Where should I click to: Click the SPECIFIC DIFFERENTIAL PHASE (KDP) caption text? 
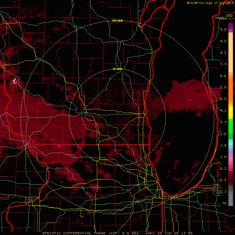(81, 233)
